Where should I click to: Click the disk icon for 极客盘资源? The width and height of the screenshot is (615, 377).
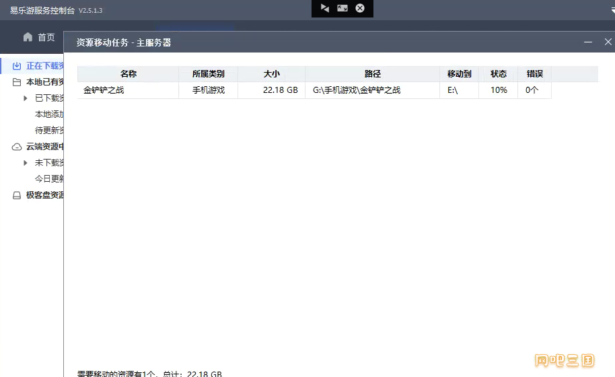tap(16, 195)
